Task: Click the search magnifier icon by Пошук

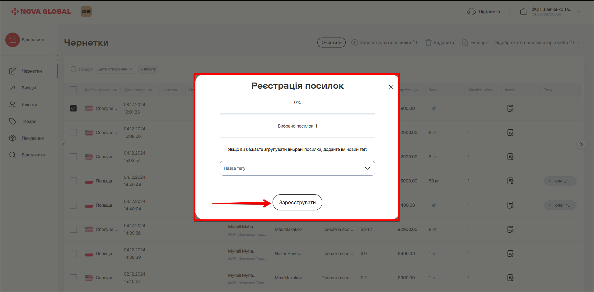Action: [74, 69]
